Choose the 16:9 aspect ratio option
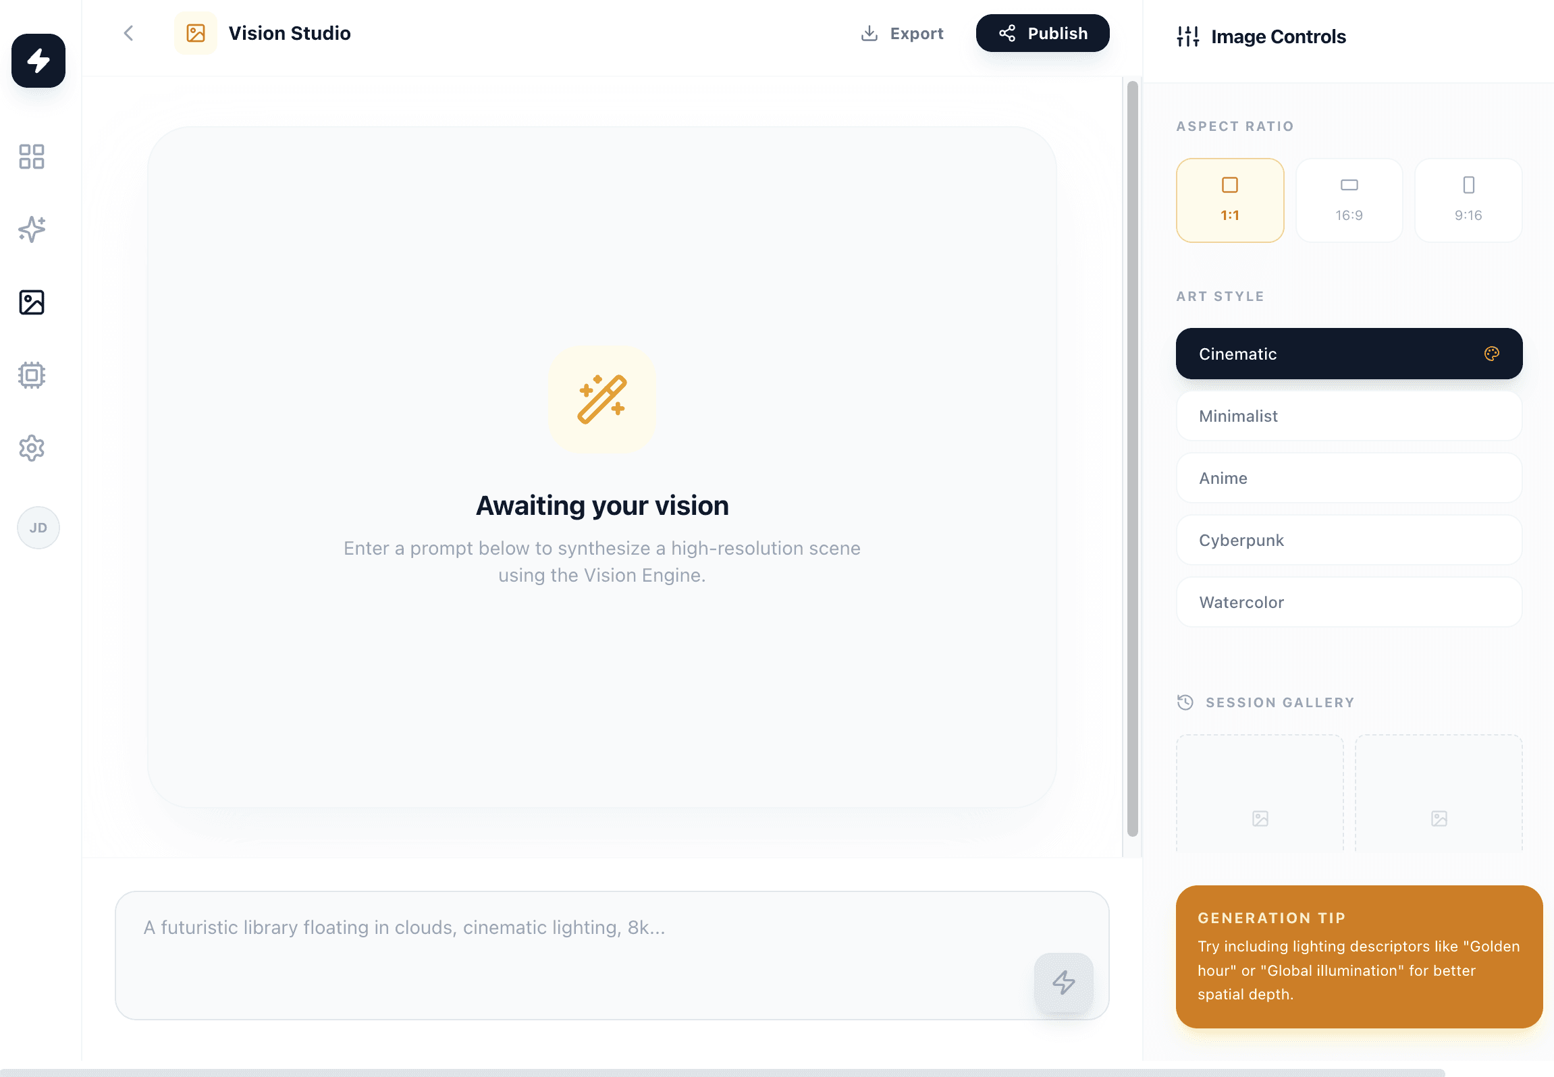This screenshot has width=1554, height=1077. (x=1349, y=200)
